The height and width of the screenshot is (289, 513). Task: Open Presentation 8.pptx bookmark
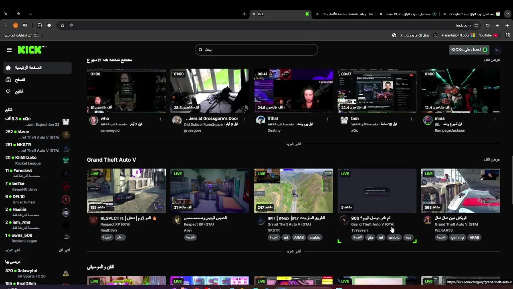click(458, 35)
